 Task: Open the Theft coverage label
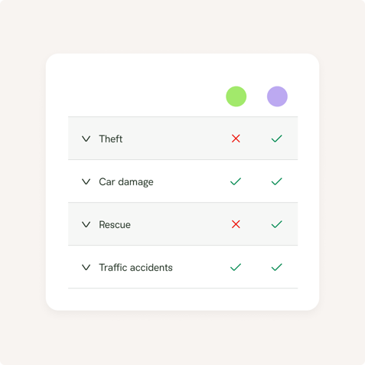pos(111,139)
